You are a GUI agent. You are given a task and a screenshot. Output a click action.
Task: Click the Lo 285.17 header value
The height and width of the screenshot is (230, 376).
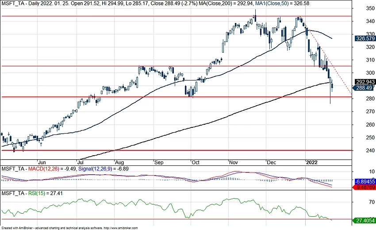point(136,4)
